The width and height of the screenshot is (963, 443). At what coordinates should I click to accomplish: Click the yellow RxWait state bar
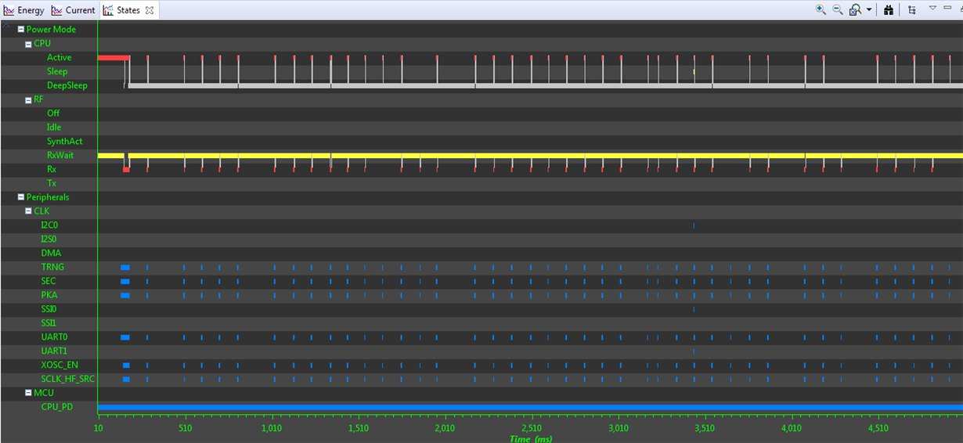tap(530, 156)
